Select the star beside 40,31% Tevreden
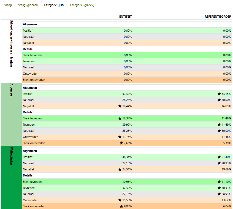The height and width of the screenshot is (209, 233). (219, 188)
